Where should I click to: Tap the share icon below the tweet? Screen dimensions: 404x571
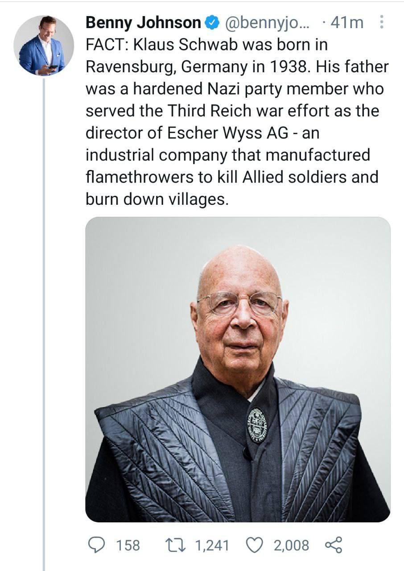click(333, 545)
